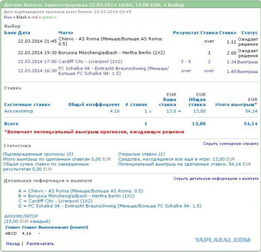
Task: Click the 'Матчи' column header
Action: 66,33
